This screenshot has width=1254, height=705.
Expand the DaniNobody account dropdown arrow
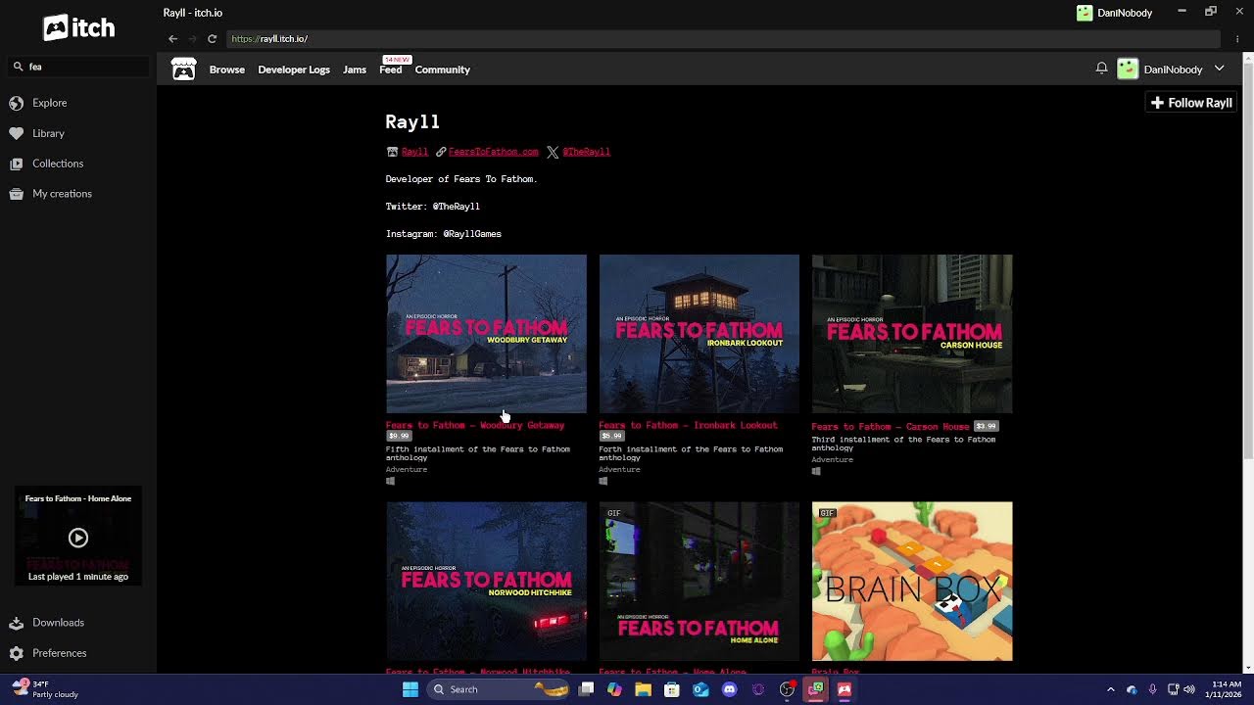(1220, 69)
